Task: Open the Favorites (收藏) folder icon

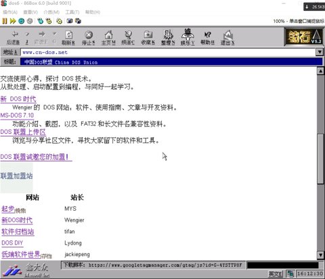Action: (148, 37)
